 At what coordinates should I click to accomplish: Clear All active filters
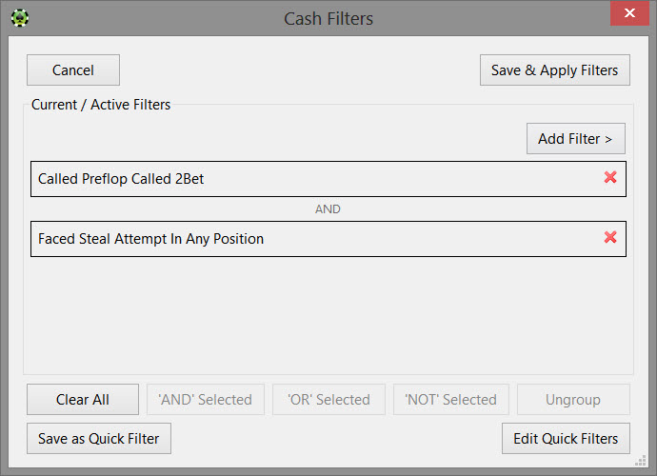click(x=83, y=400)
